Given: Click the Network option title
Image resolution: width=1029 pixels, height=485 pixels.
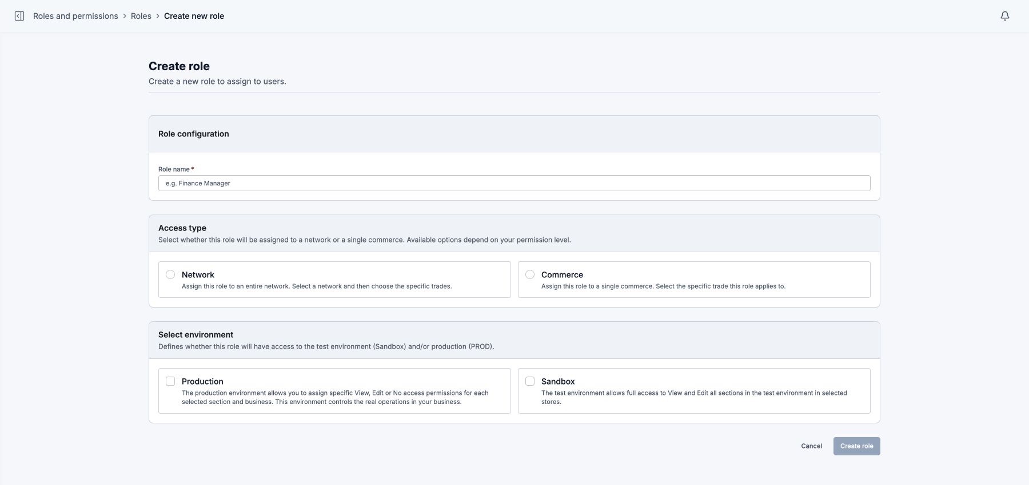Looking at the screenshot, I should (x=198, y=274).
